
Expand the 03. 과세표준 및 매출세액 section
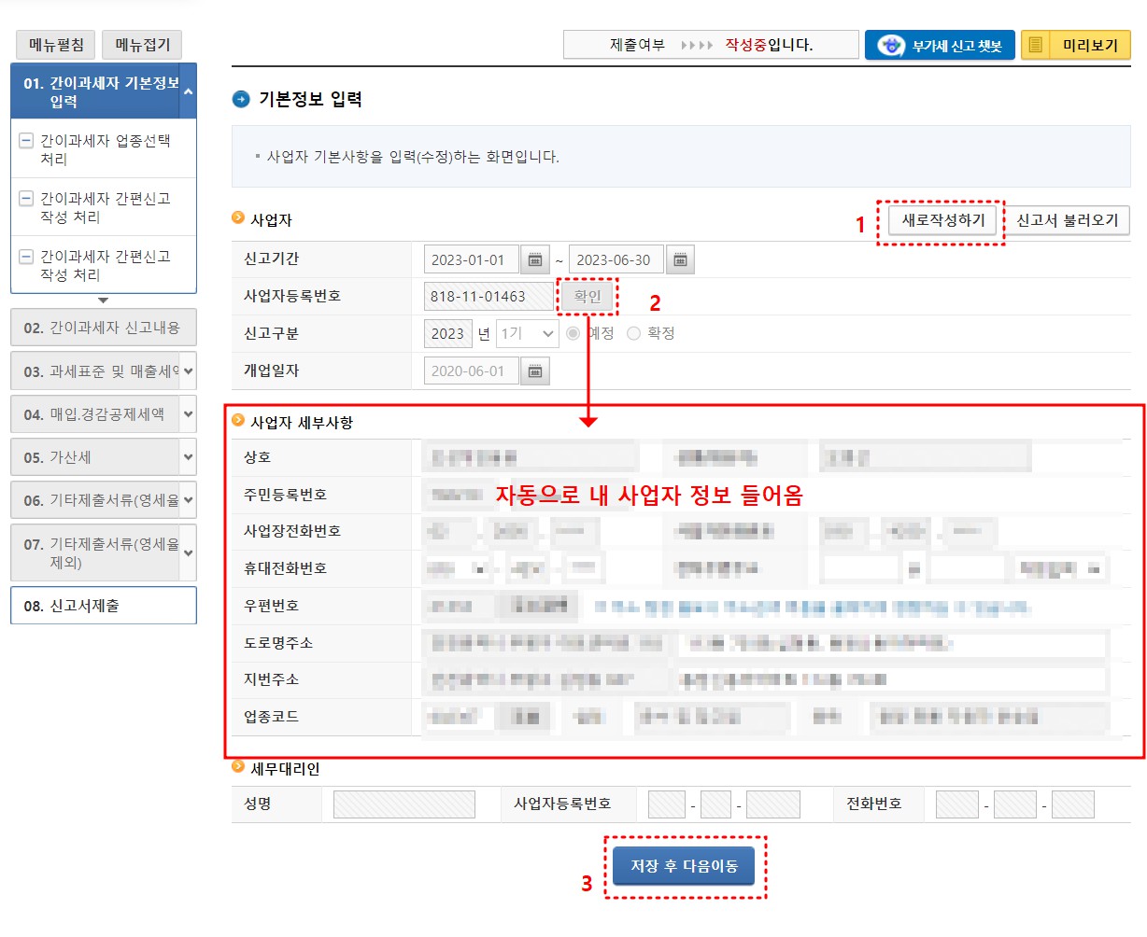[187, 371]
